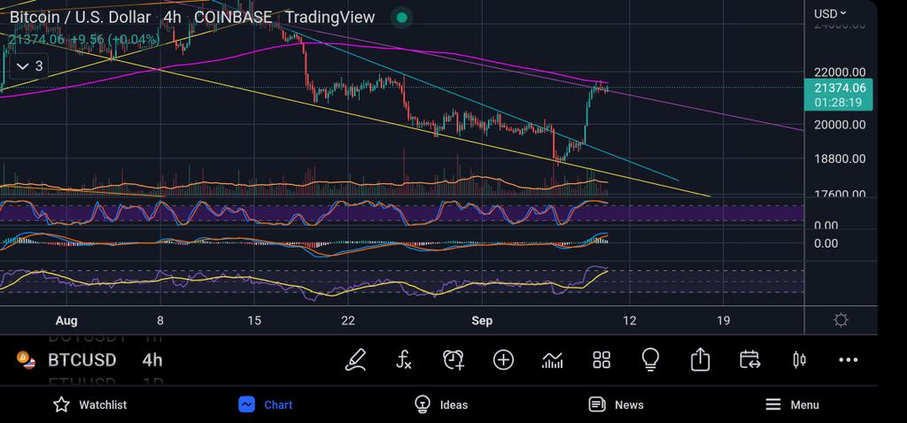This screenshot has width=907, height=423.
Task: Click the 12 date label on the time axis
Action: coord(630,320)
